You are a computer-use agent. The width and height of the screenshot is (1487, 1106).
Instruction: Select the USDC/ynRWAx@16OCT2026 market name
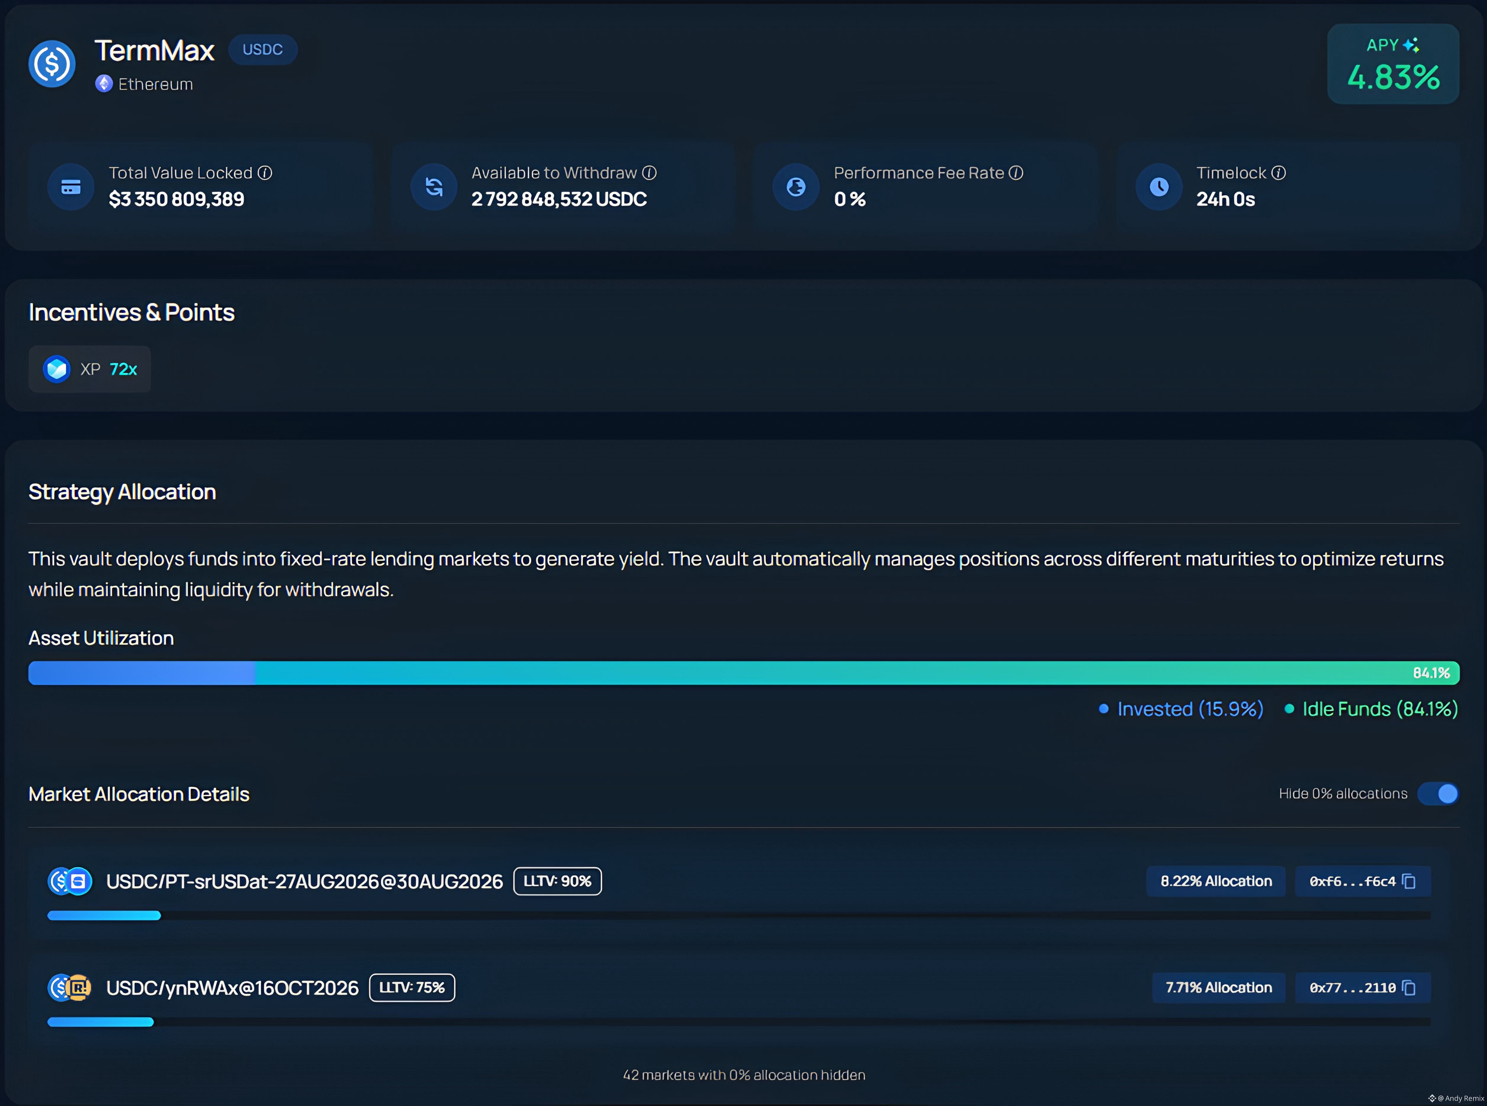232,988
